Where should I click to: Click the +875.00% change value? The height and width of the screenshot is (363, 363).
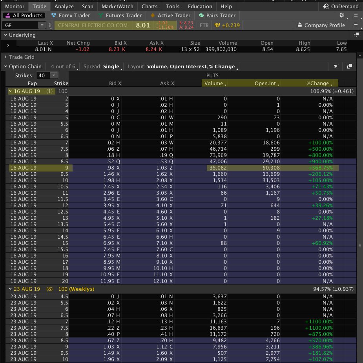coord(320,334)
